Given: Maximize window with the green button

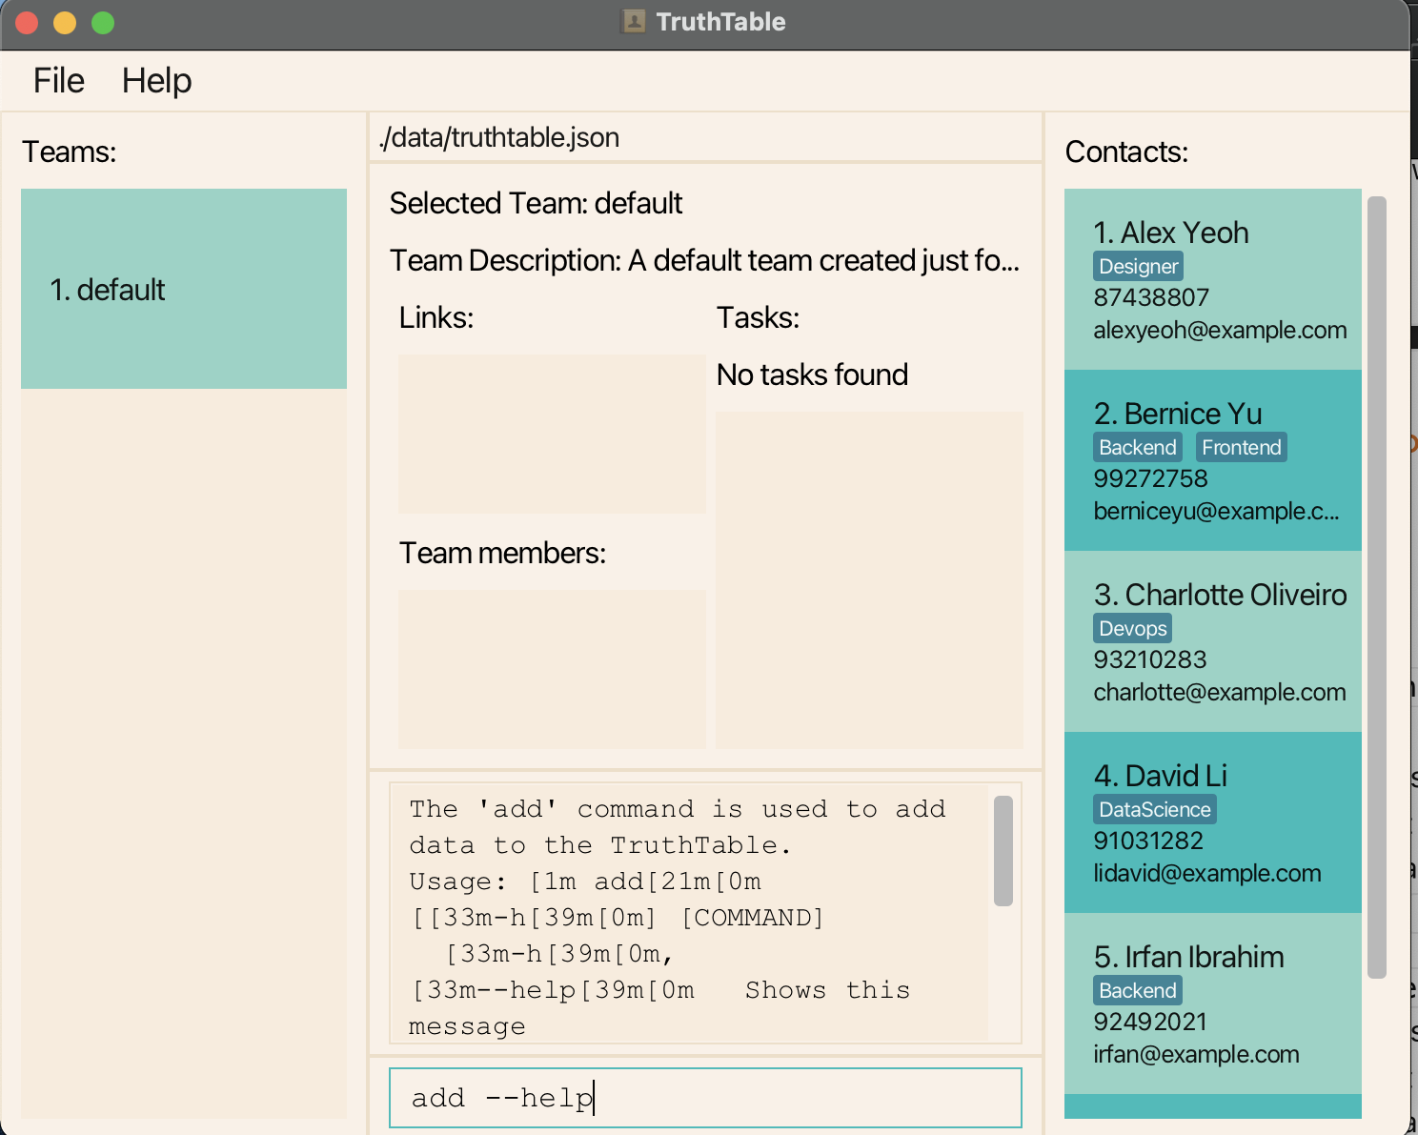Looking at the screenshot, I should (x=103, y=23).
